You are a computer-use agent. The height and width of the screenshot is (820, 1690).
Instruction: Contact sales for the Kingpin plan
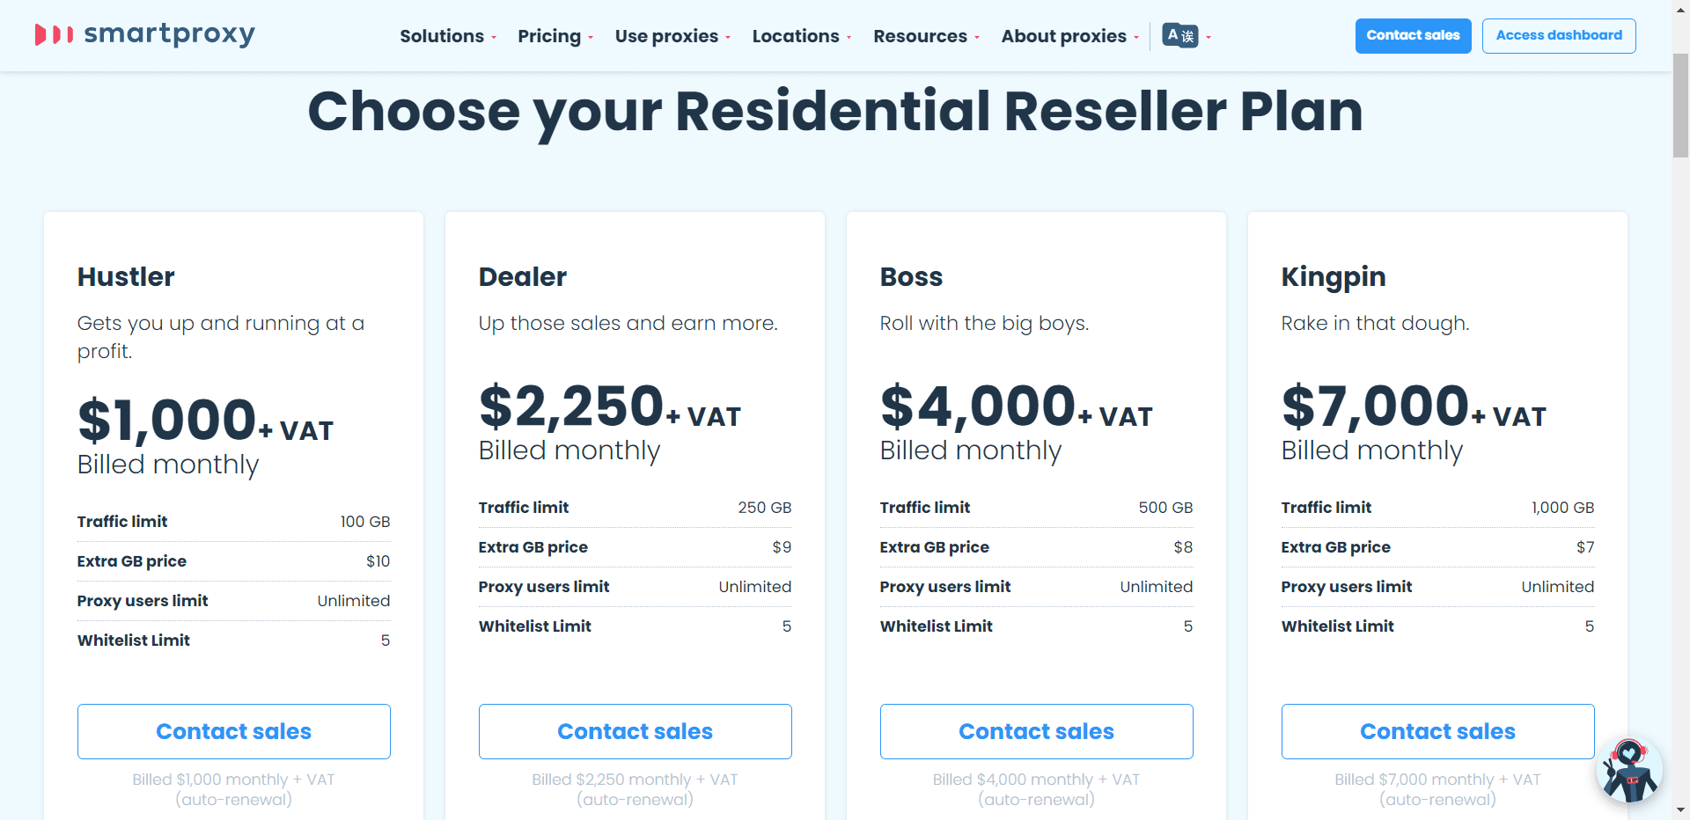(1437, 731)
